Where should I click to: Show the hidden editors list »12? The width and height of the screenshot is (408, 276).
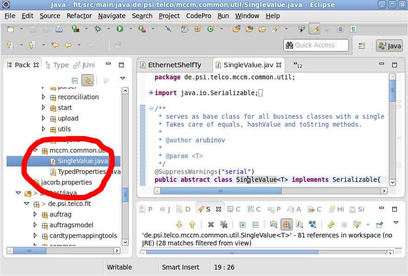pos(298,65)
